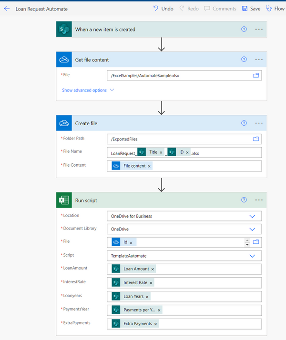Open more options for 'When a new item is created'
Viewport: 286px width, 340px height.
pyautogui.click(x=259, y=29)
